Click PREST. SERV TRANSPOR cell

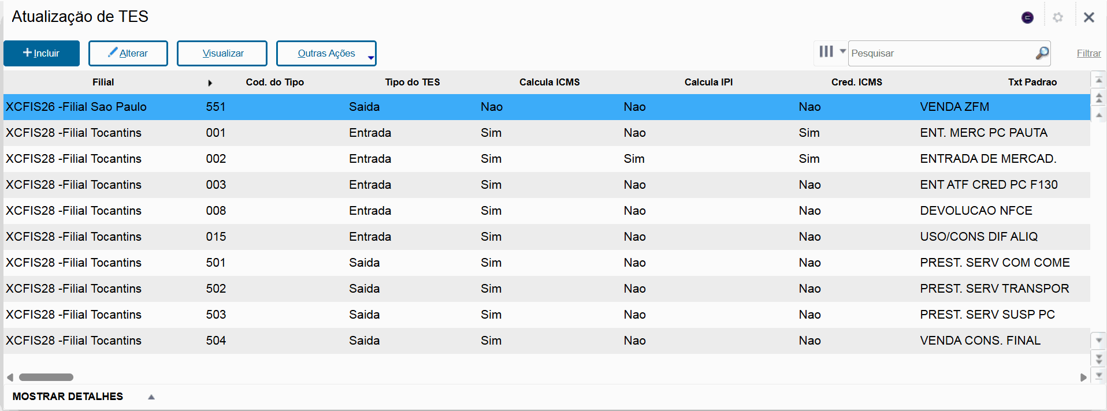[994, 289]
